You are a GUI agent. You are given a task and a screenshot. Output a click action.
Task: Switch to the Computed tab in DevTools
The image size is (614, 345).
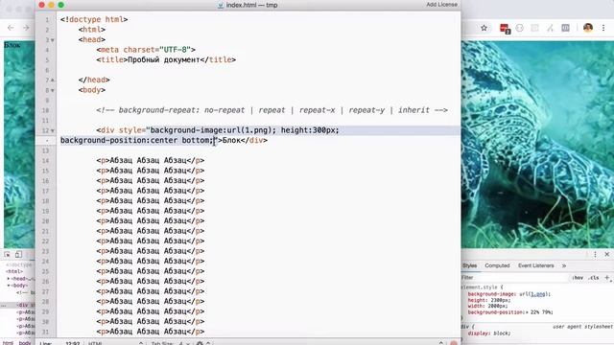click(x=497, y=265)
